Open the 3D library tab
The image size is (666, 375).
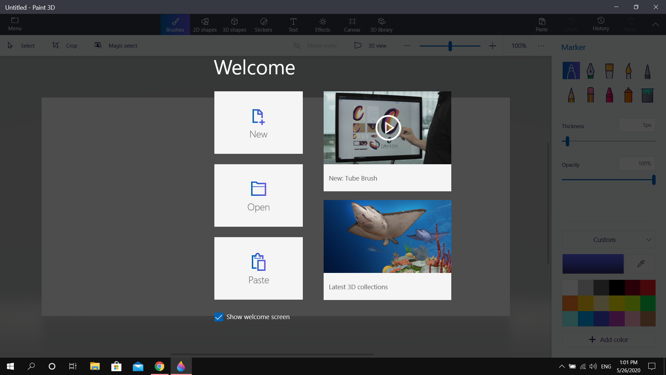(x=381, y=25)
